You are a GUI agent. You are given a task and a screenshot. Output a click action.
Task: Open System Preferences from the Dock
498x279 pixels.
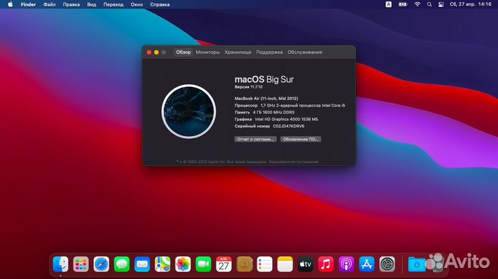[x=387, y=264]
